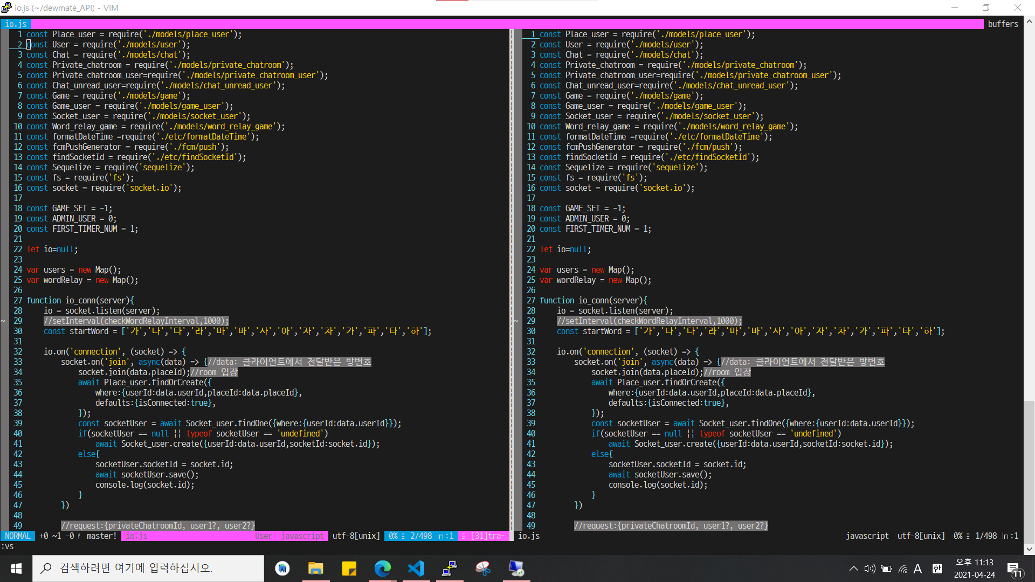Open File Explorer from the taskbar
1035x582 pixels.
tap(315, 569)
